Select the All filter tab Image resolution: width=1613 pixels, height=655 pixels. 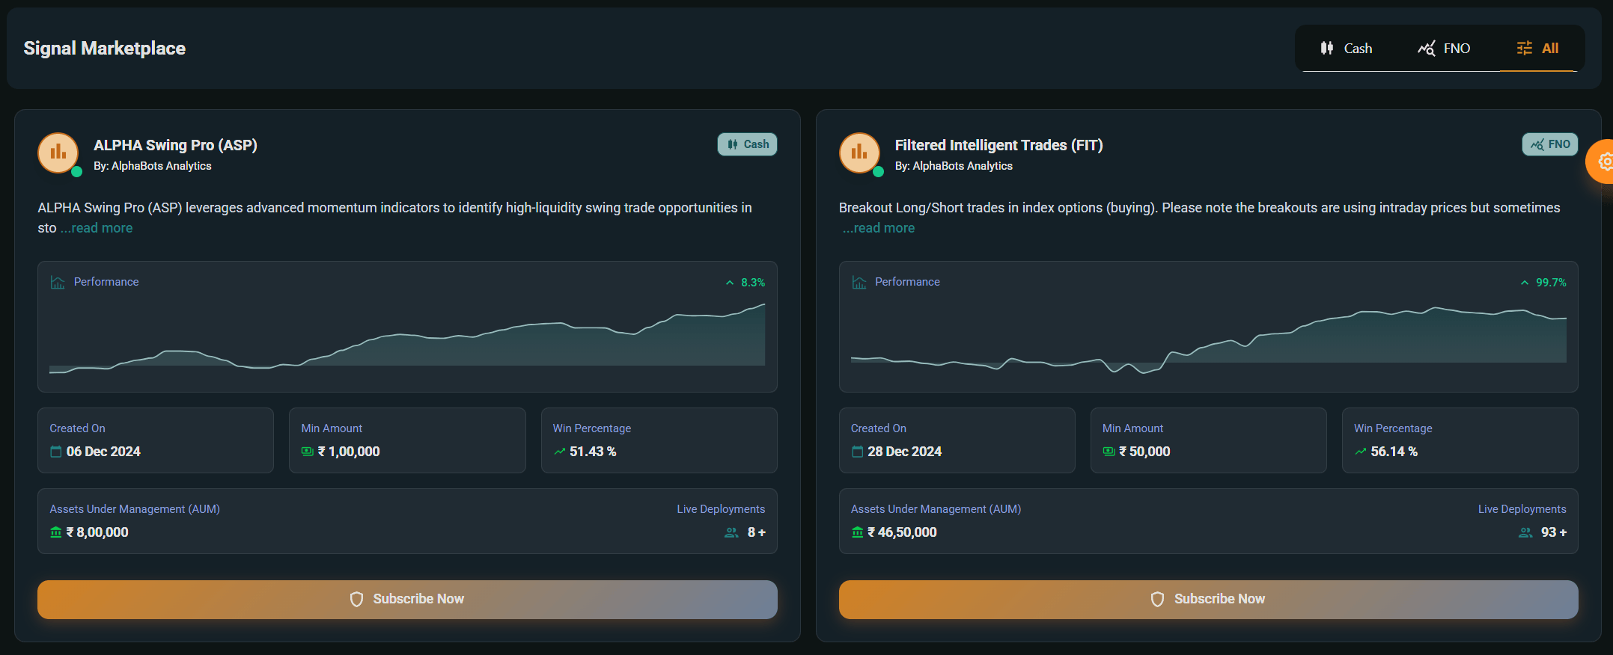click(1537, 49)
